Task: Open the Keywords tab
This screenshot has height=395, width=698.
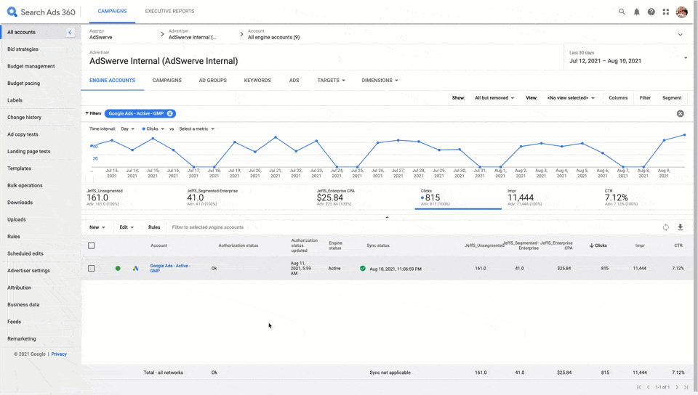Action: coord(257,81)
